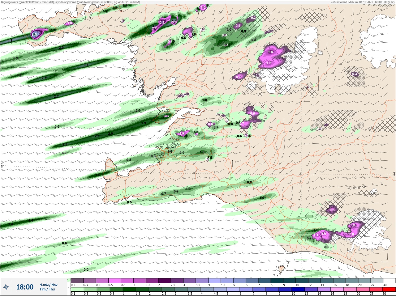
Task: Pick the white 30 swatch in upper legend
Action: click(x=390, y=280)
